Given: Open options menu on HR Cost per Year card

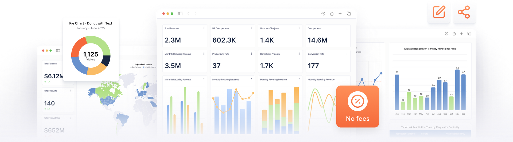Looking at the screenshot, I should (251, 28).
